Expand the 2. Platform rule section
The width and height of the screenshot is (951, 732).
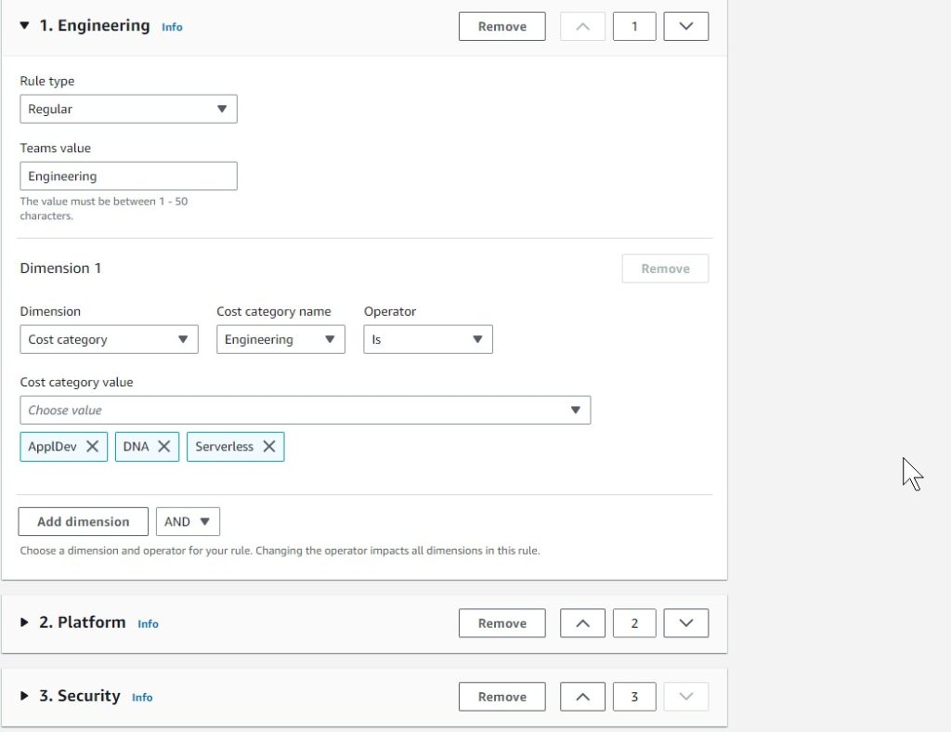pos(24,622)
